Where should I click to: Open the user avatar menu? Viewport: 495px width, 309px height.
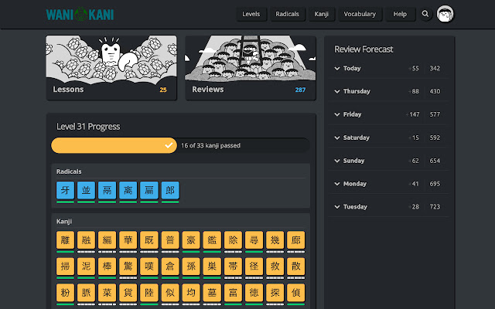(x=445, y=14)
